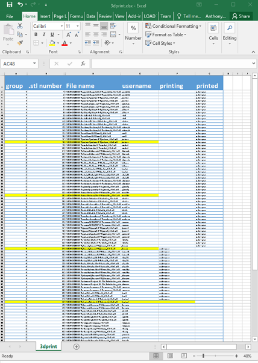Click Center alignment icon
This screenshot has height=363, width=258.
[x=96, y=34]
